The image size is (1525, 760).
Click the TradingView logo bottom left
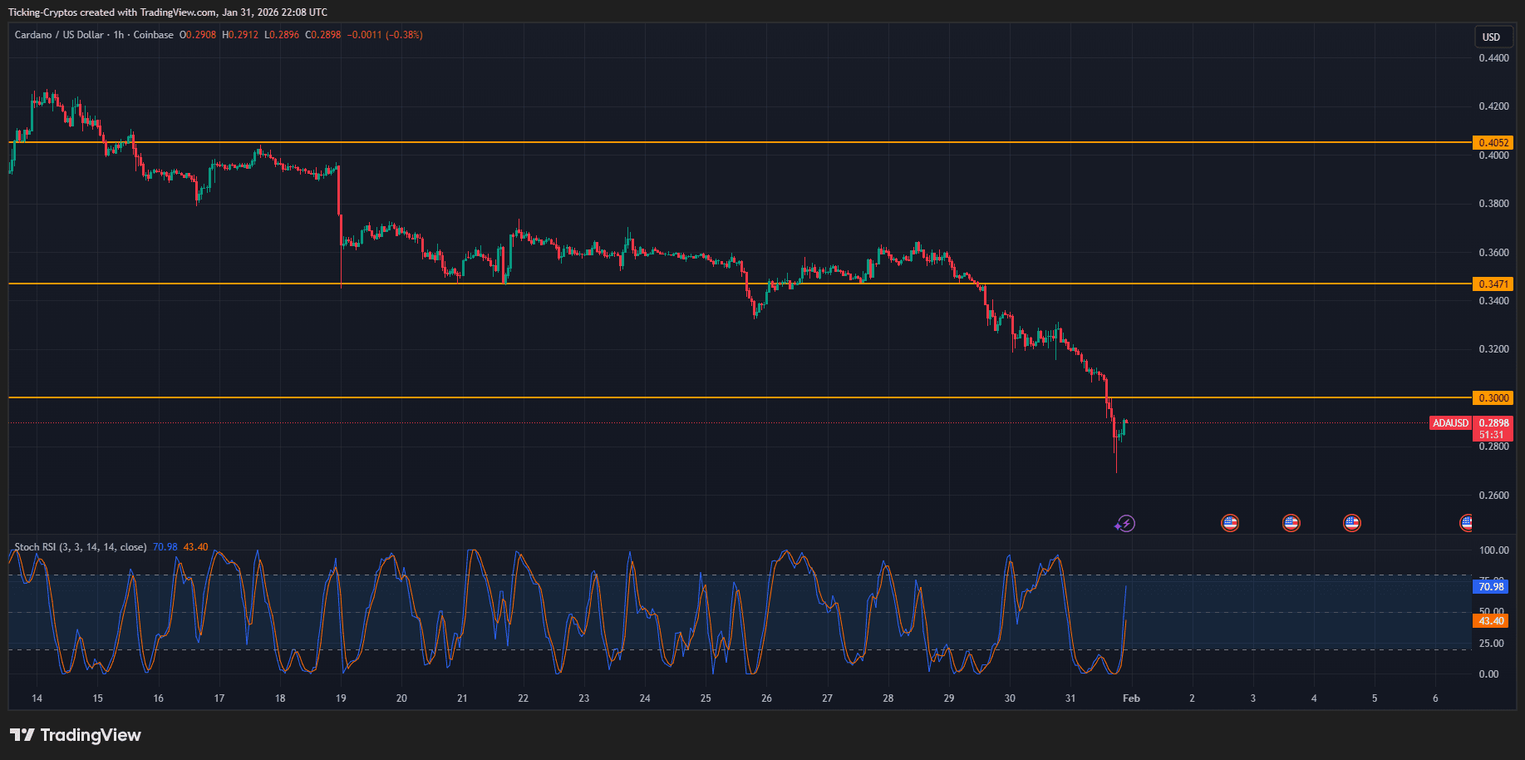[x=75, y=735]
